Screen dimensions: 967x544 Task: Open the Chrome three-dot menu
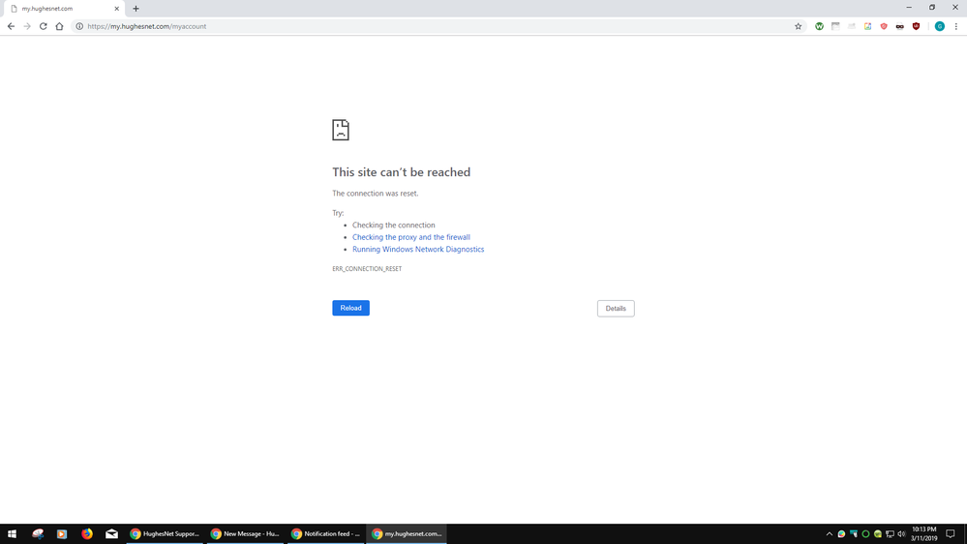tap(956, 26)
